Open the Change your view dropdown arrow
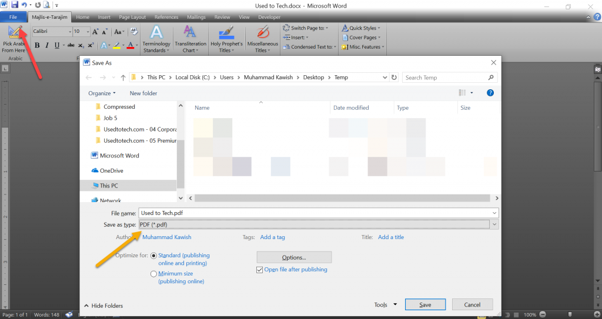 pos(472,93)
